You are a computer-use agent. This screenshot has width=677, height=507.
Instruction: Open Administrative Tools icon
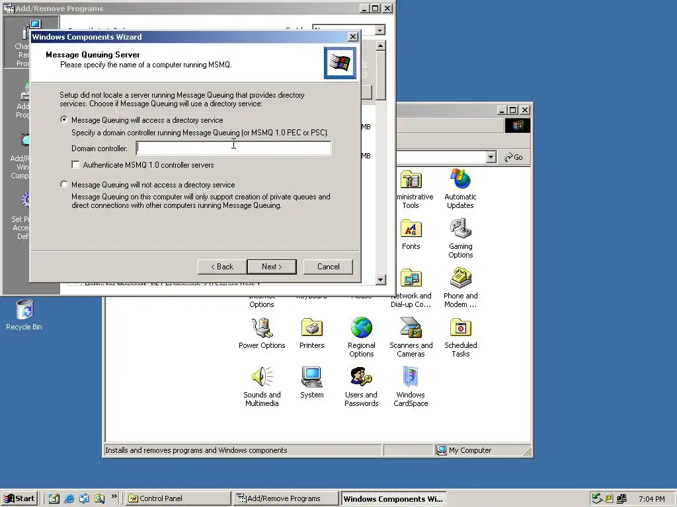tap(411, 189)
